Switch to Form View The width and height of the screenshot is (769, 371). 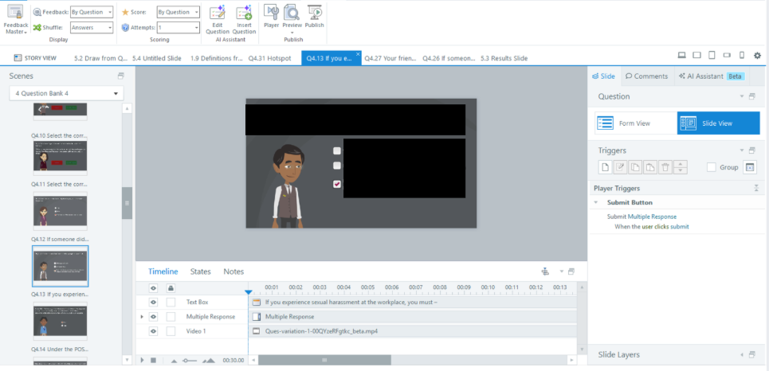(x=636, y=123)
